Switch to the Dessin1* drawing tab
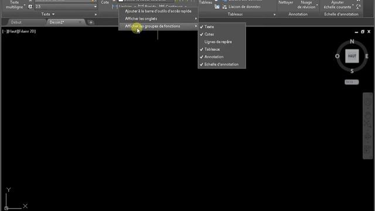The height and width of the screenshot is (211, 375). tap(57, 22)
